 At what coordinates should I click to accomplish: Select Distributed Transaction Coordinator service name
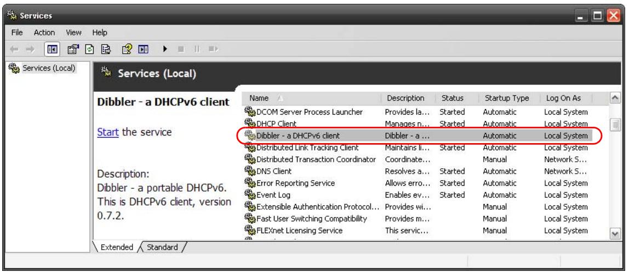pos(316,159)
